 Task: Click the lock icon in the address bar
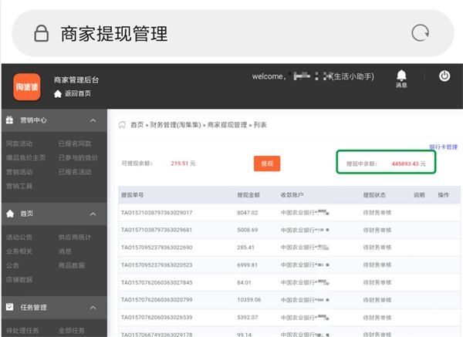click(41, 33)
